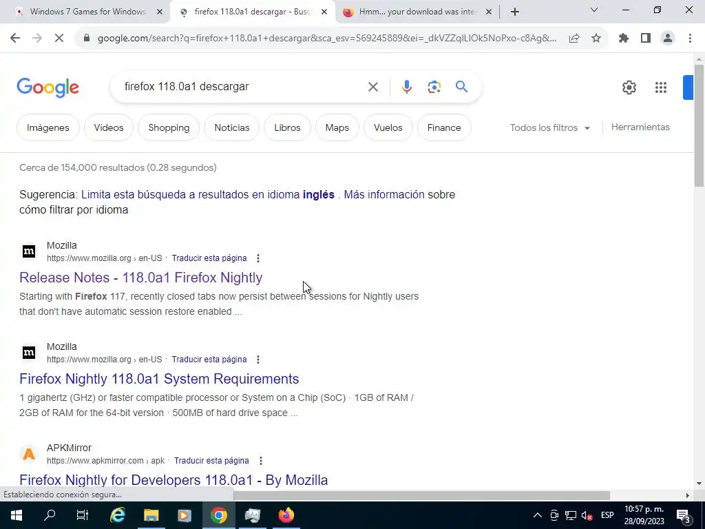Open Más información link
Viewport: 705px width, 529px height.
(x=384, y=195)
